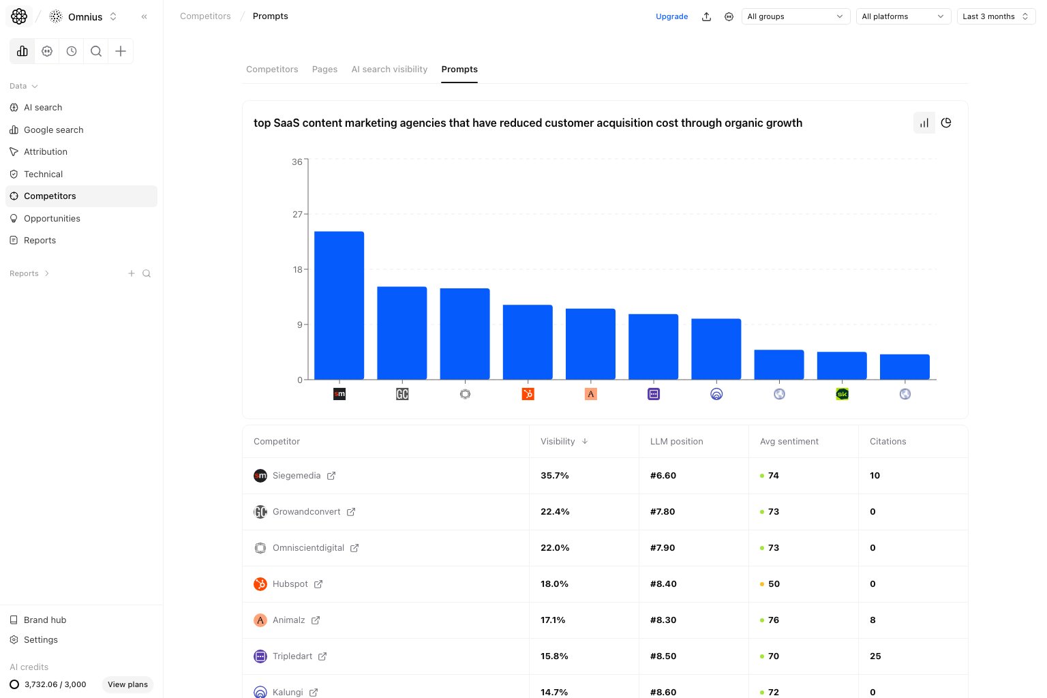Screen dimensions: 1047x698
Task: Switch chart to bar view
Action: click(x=924, y=123)
